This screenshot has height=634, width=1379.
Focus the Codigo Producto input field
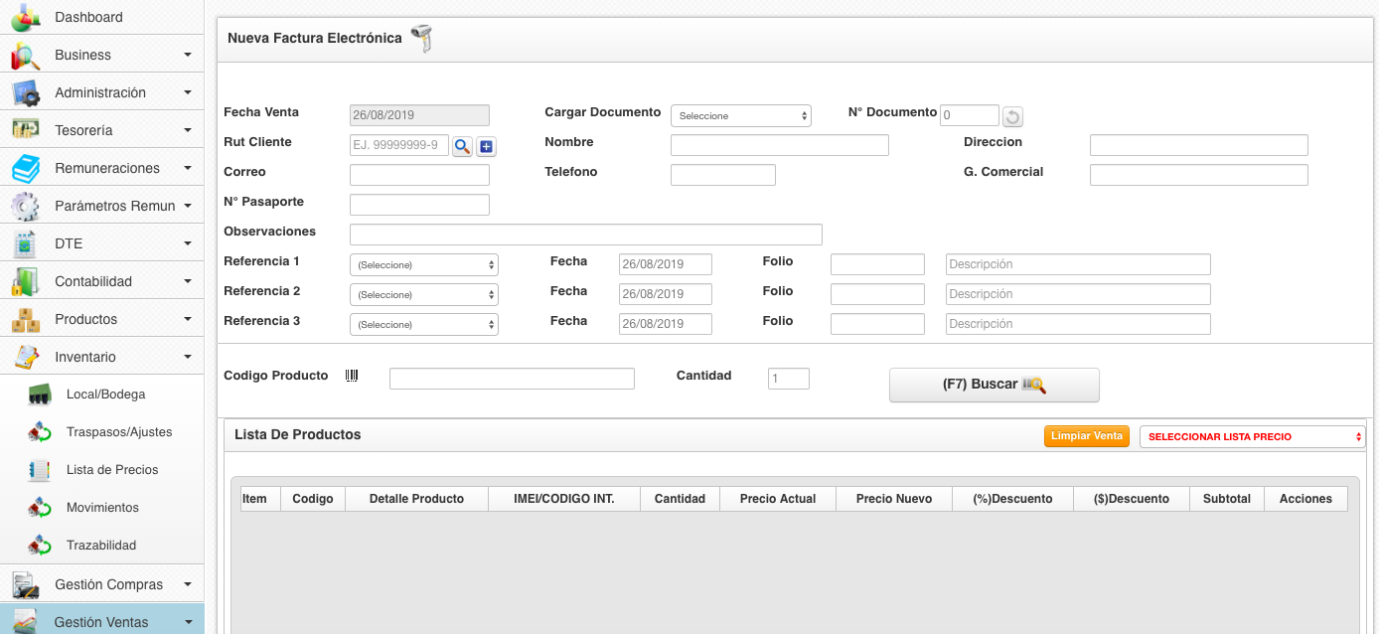(511, 379)
